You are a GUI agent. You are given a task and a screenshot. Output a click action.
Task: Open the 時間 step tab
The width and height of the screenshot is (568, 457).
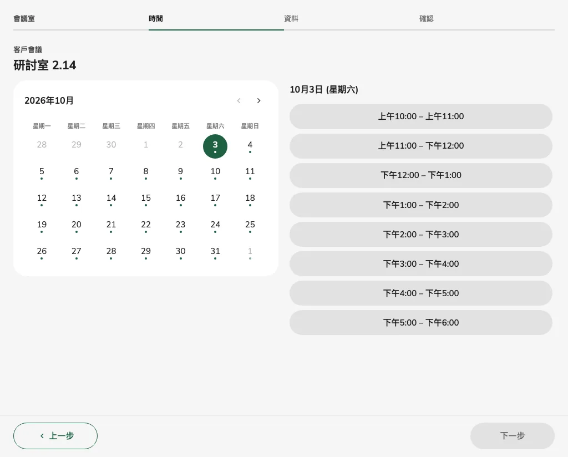click(x=216, y=18)
